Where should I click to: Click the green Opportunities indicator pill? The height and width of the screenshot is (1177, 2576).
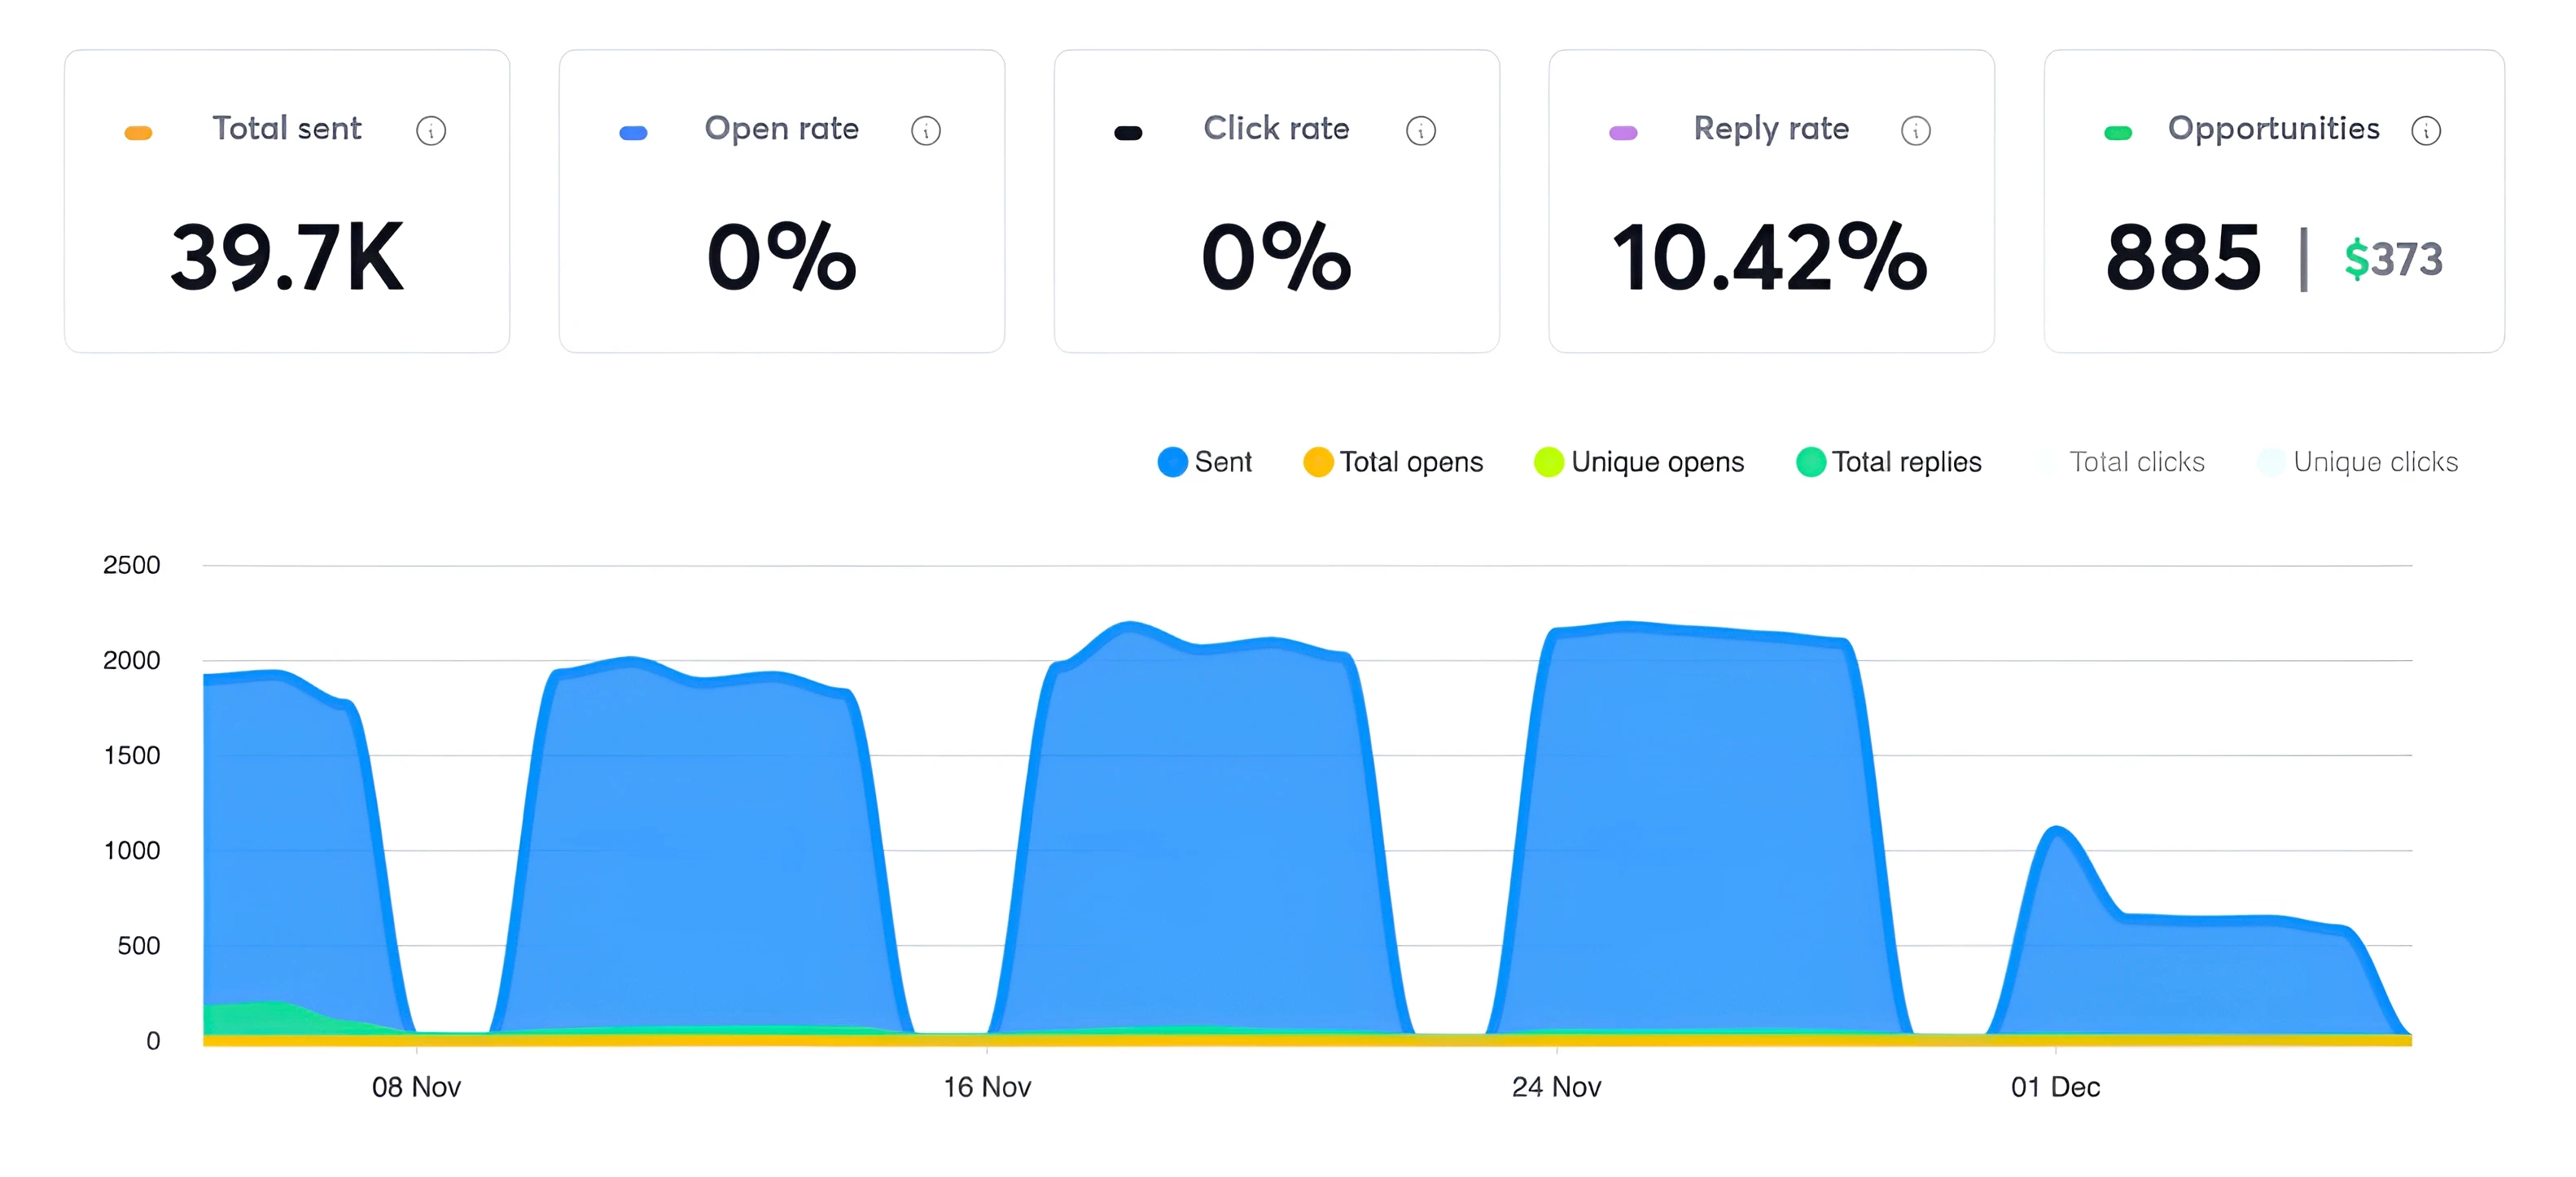tap(2118, 133)
